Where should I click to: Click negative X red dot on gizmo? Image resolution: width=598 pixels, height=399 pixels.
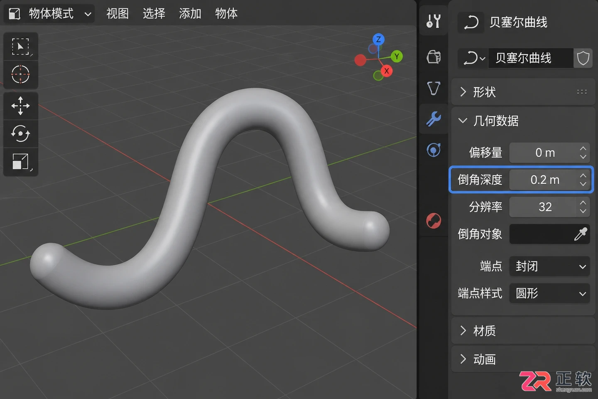[x=360, y=60]
